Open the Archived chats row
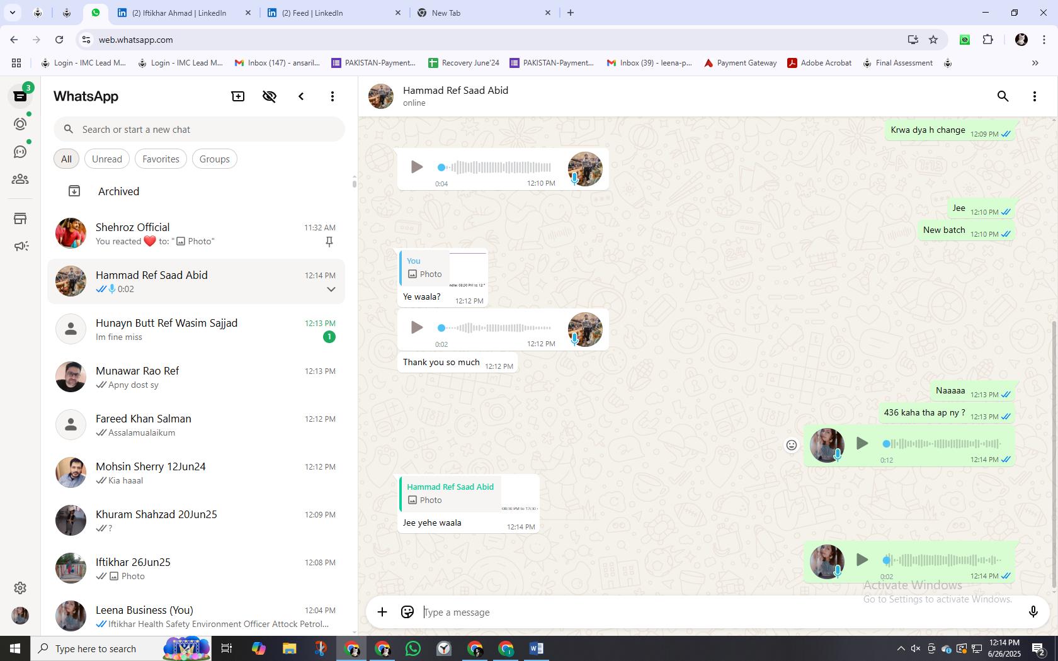1058x661 pixels. click(196, 191)
